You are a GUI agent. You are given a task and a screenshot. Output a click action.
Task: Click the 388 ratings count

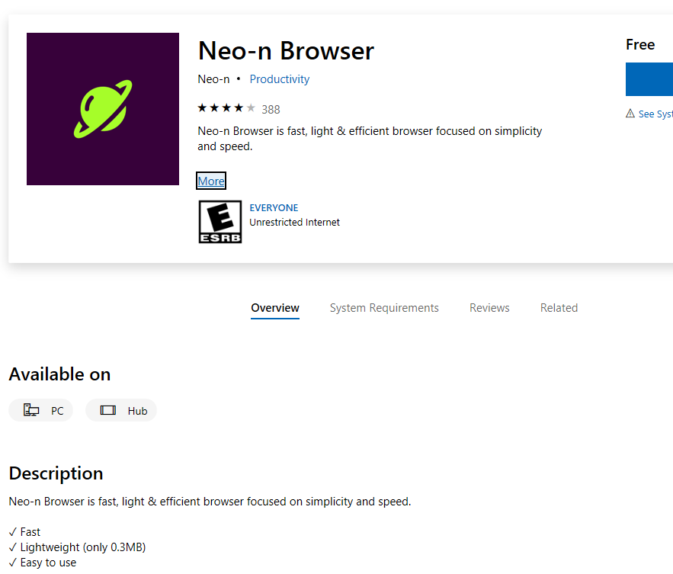pos(271,109)
